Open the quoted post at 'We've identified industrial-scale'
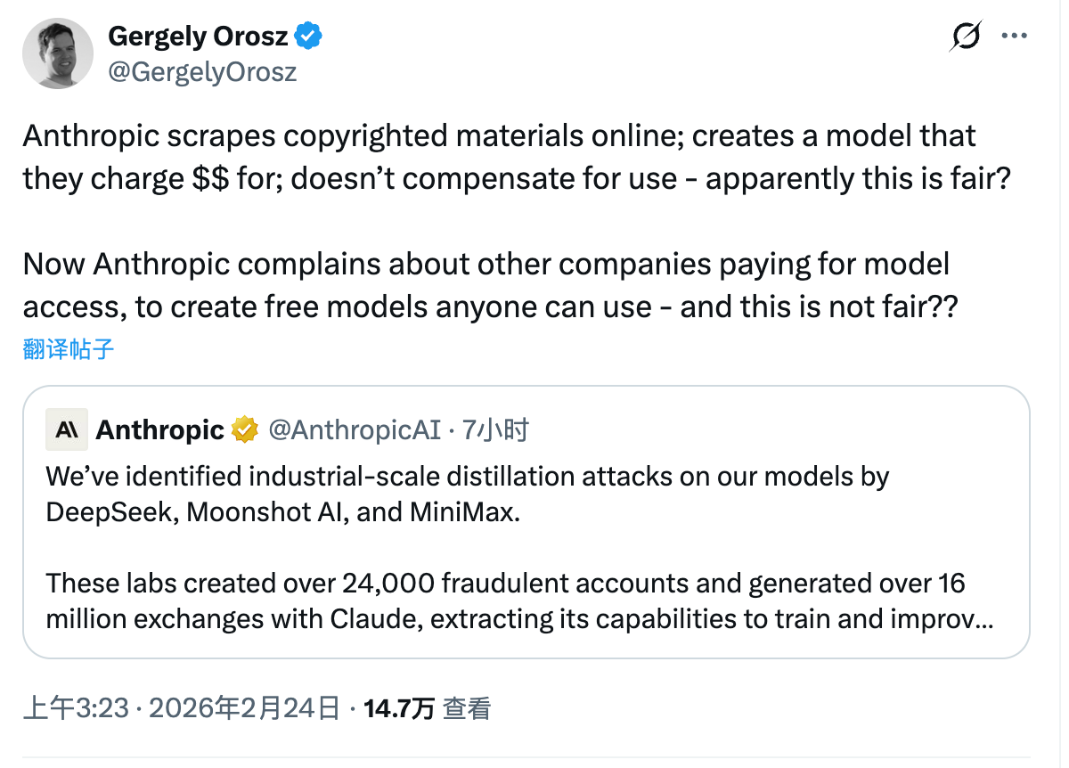Screen dimensions: 1069x768 468,477
